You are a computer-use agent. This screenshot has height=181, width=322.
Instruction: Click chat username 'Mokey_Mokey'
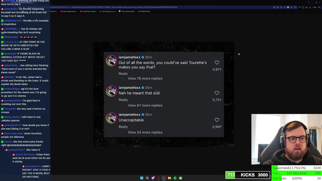click(12, 117)
